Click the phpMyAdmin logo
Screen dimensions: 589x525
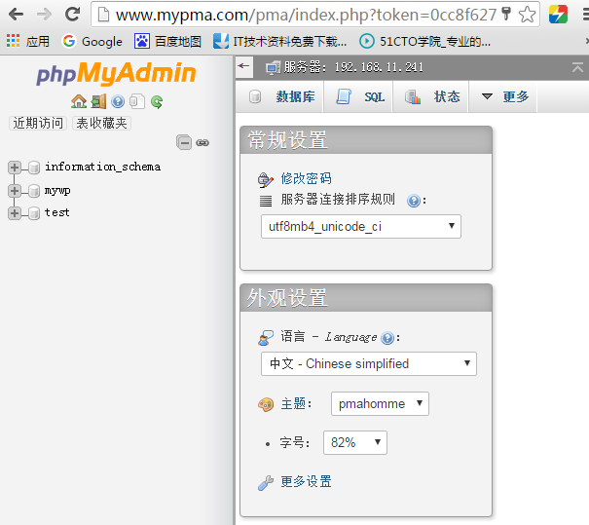[116, 73]
